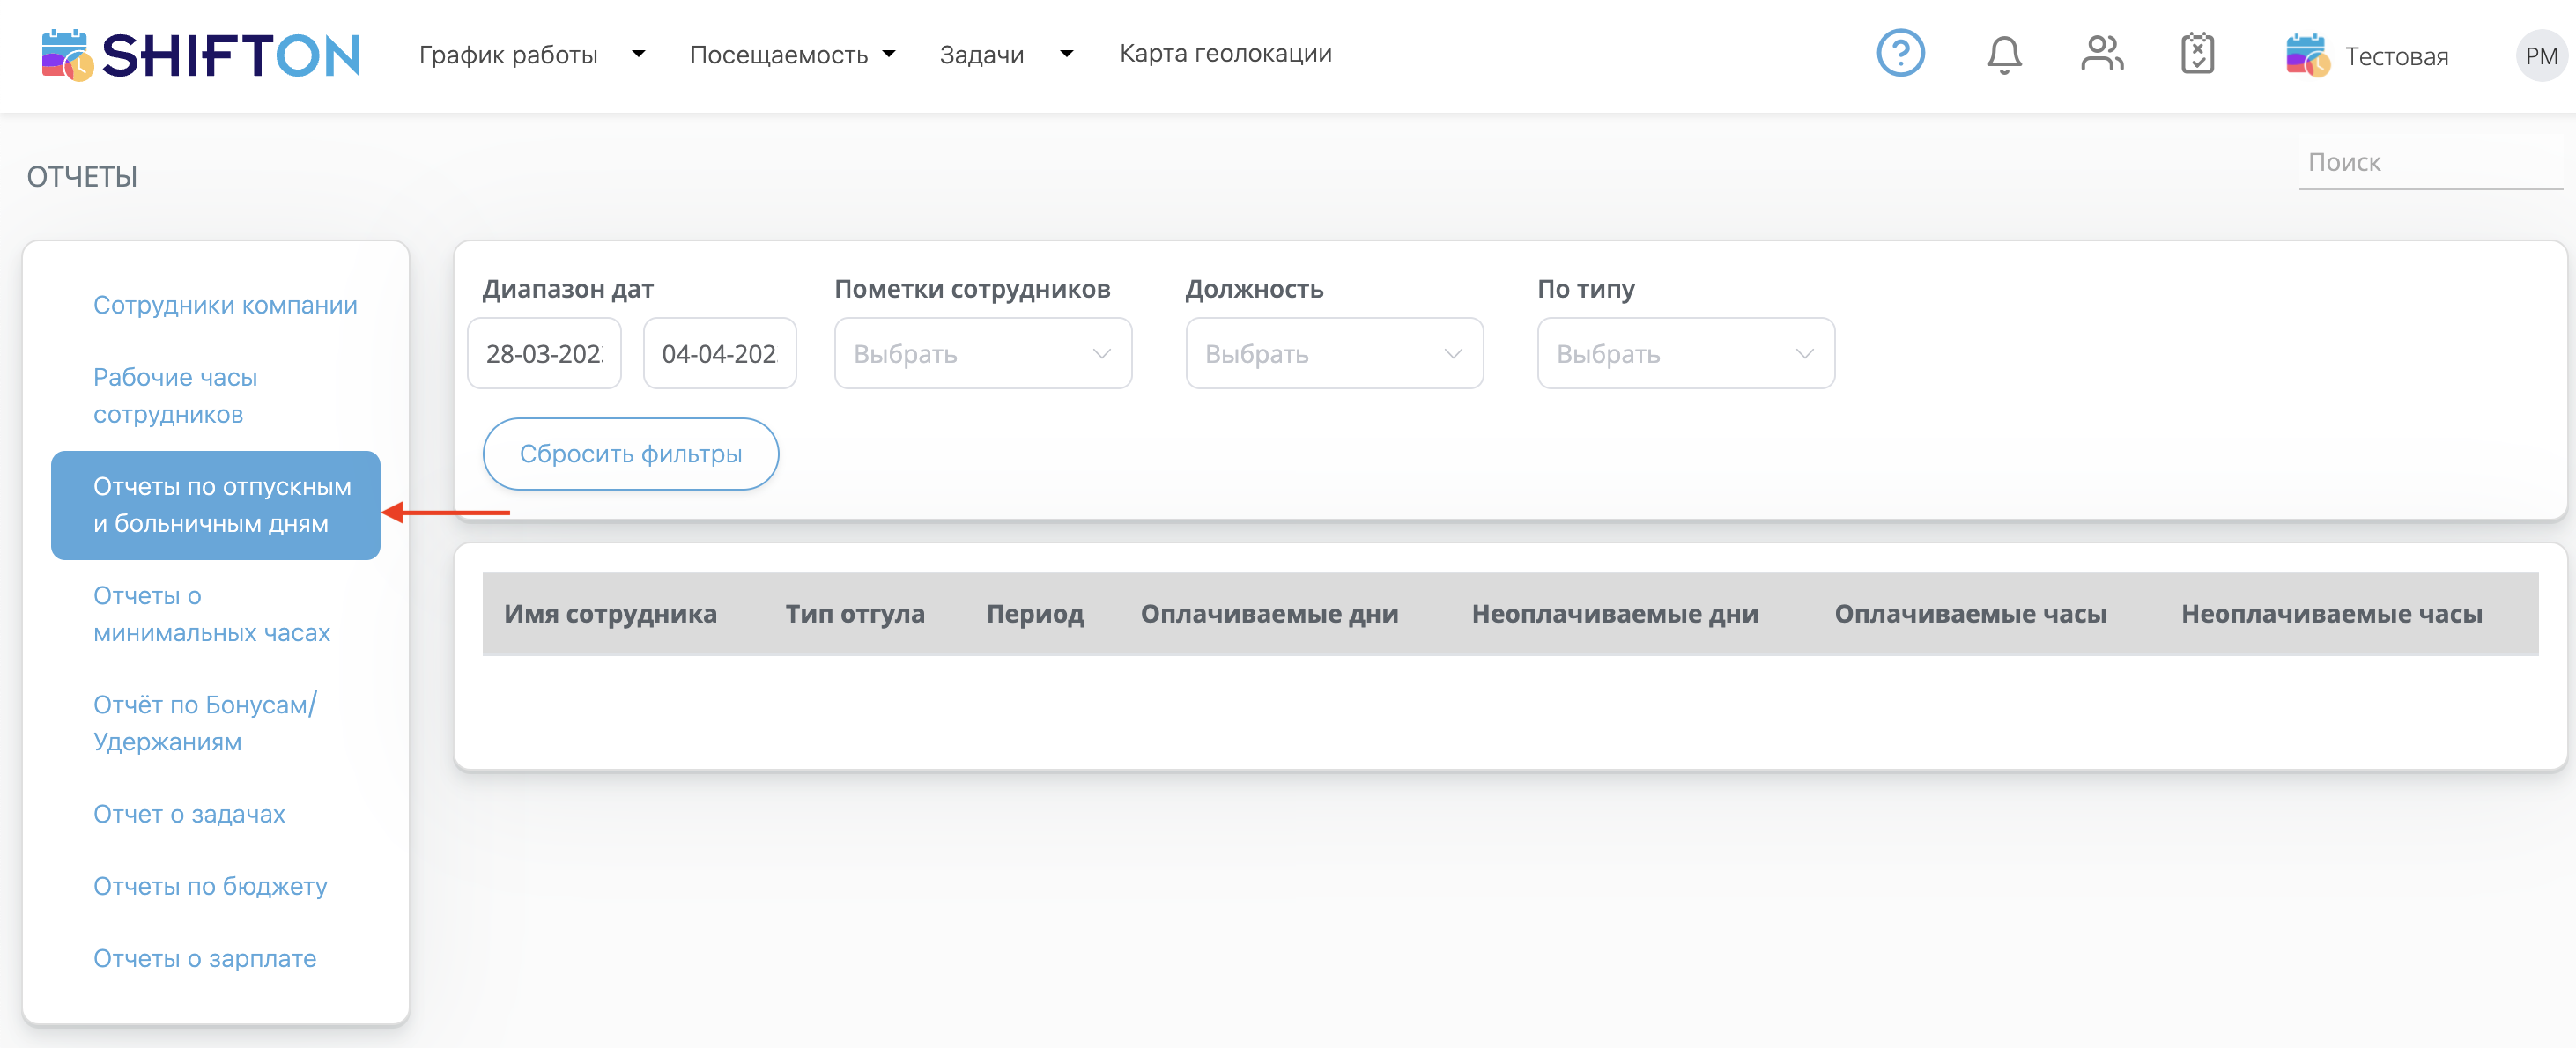Open Отчеты о минимальных часах
The height and width of the screenshot is (1048, 2576).
(211, 613)
